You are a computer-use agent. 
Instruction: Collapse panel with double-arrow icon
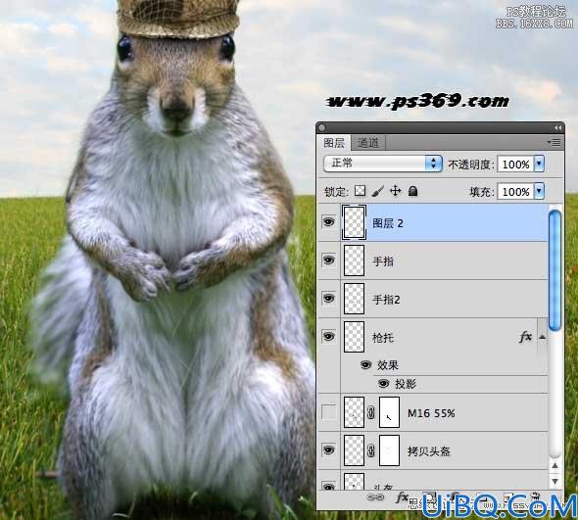click(557, 127)
